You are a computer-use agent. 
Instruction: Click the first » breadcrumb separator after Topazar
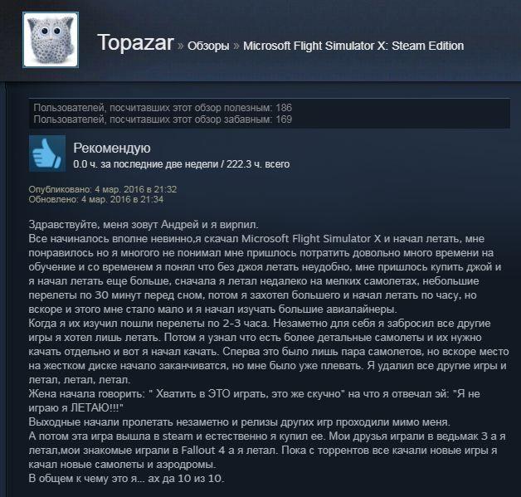[x=180, y=46]
